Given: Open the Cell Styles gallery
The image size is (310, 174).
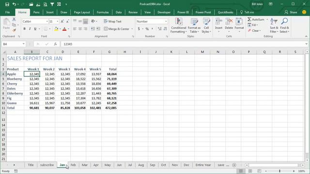Looking at the screenshot, I should coord(206,26).
